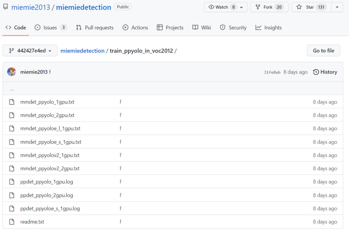This screenshot has height=231, width=349.
Task: Click the star icon to star repository
Action: click(x=299, y=7)
